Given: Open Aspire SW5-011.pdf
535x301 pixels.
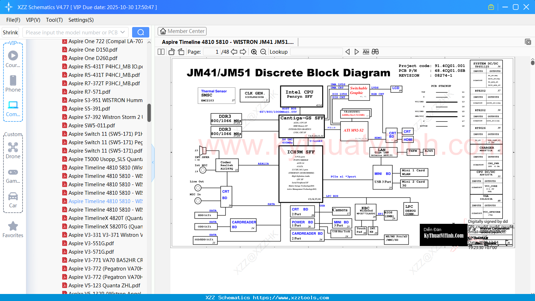Looking at the screenshot, I should [92, 126].
